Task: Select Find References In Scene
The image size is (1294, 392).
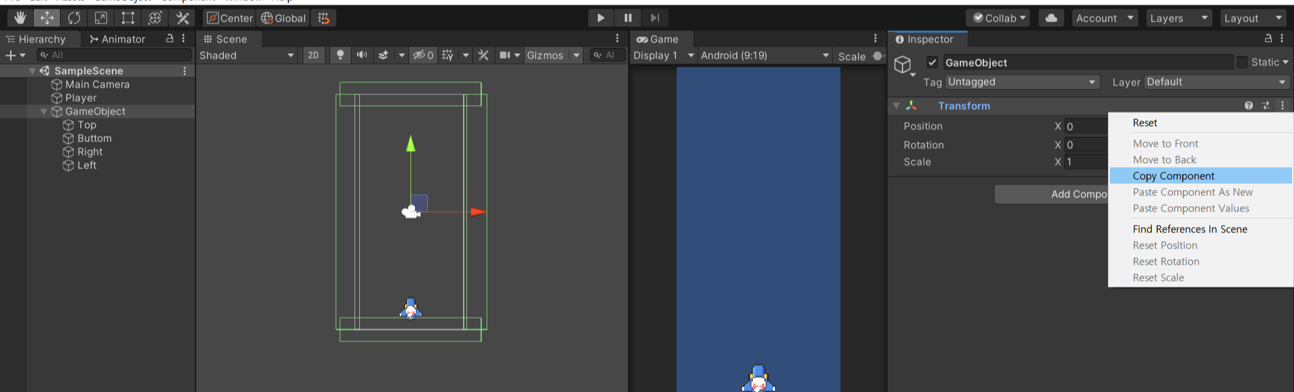Action: (x=1200, y=229)
